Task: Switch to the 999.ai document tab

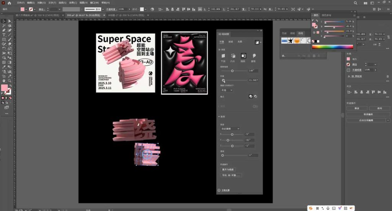Action: [83, 15]
